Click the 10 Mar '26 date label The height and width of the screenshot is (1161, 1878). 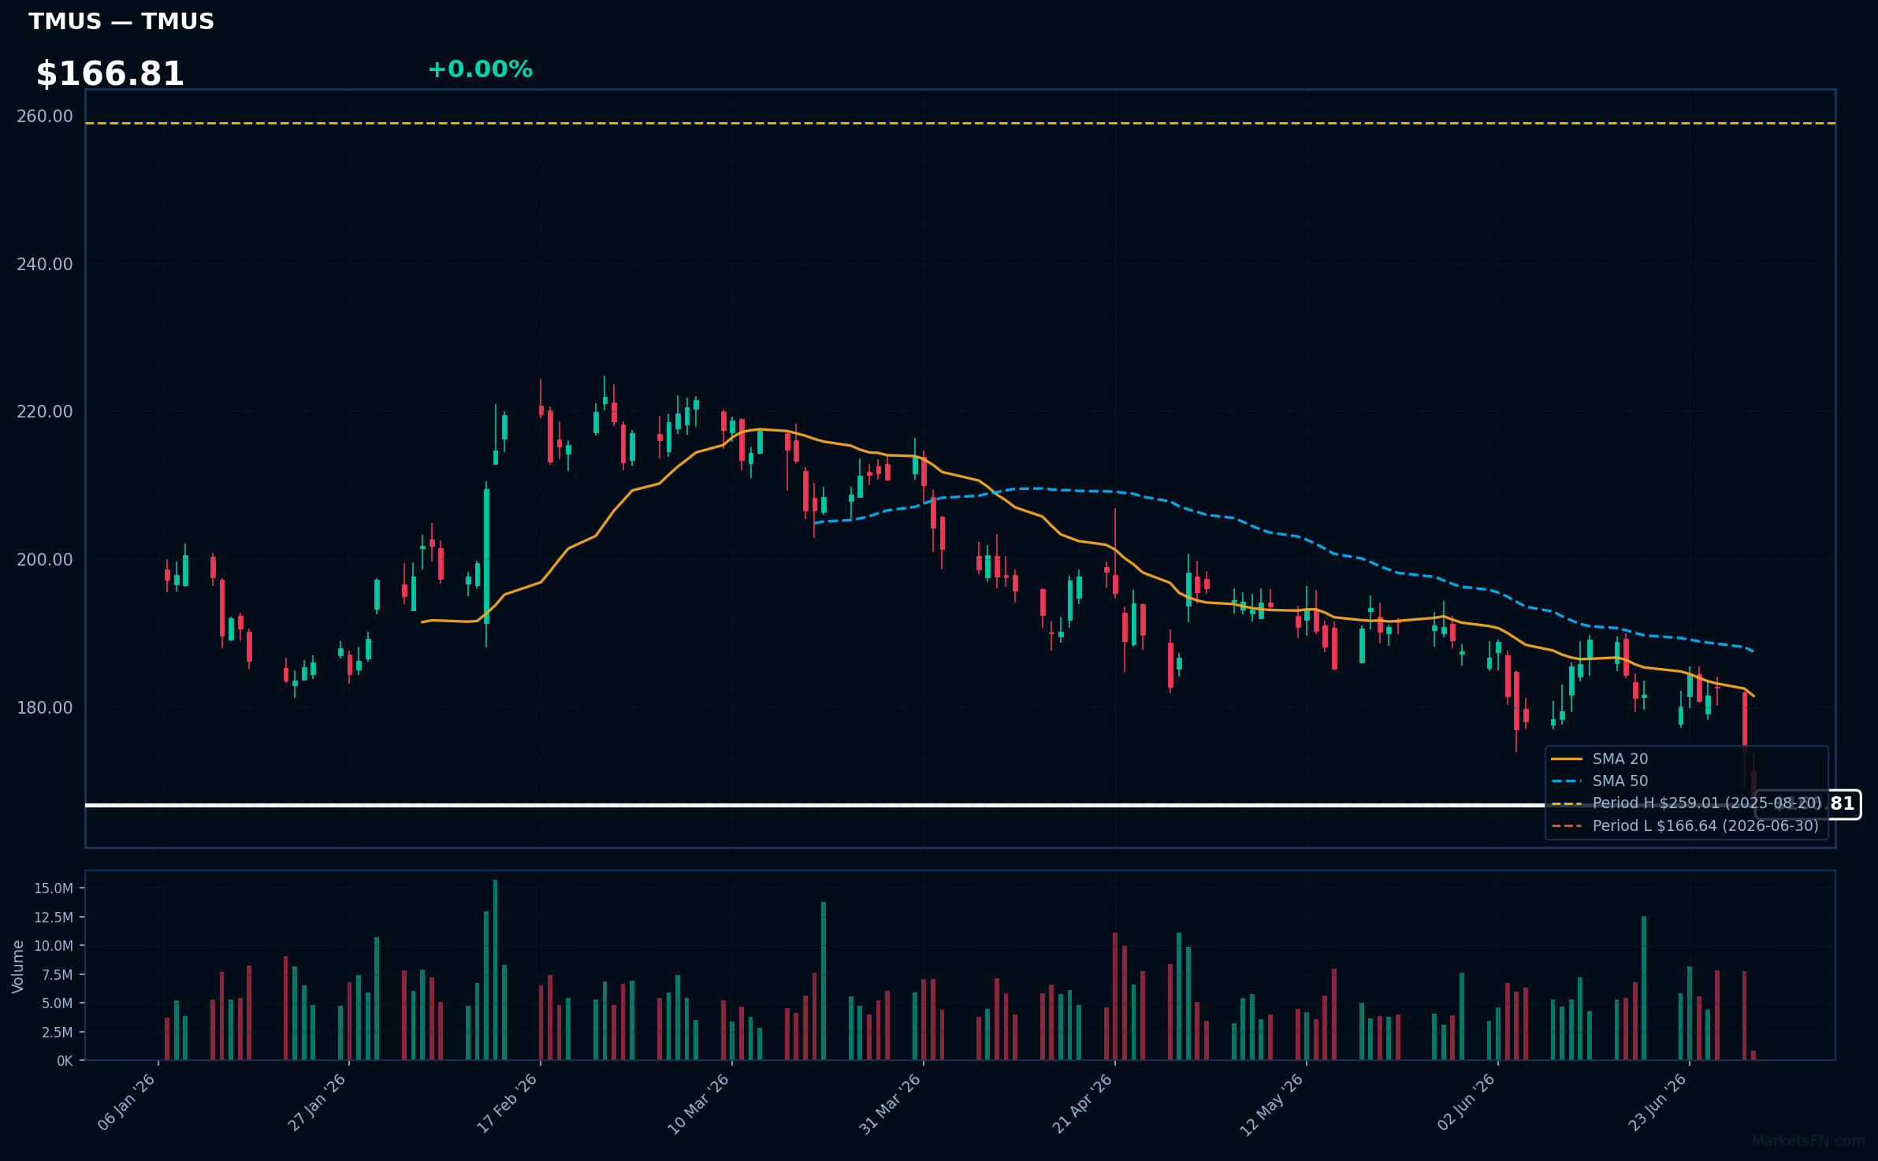point(700,1104)
